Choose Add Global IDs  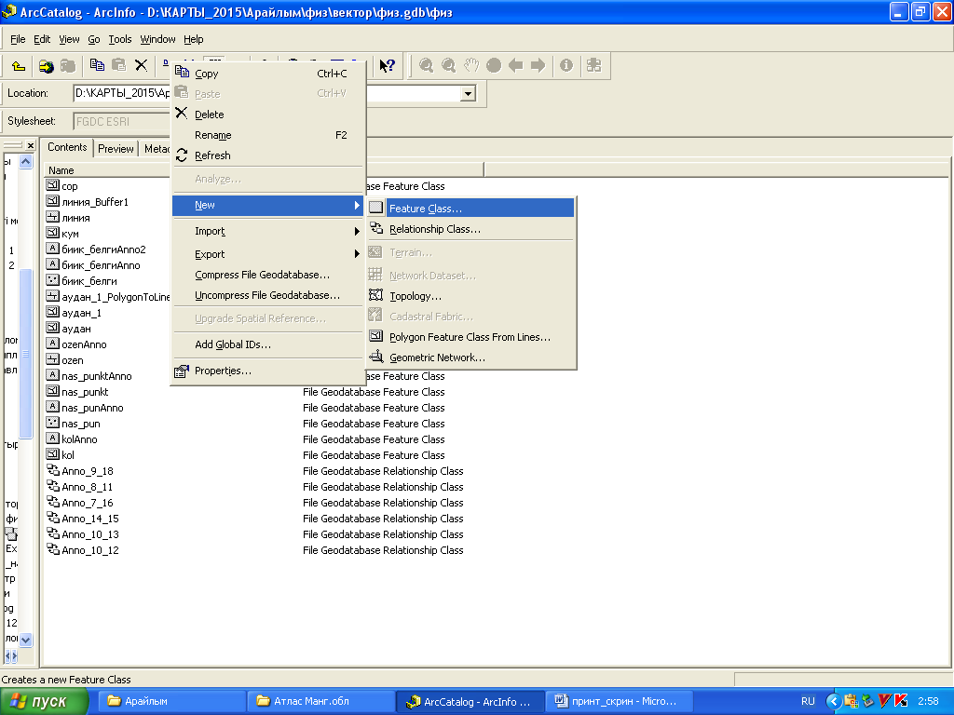(x=267, y=344)
